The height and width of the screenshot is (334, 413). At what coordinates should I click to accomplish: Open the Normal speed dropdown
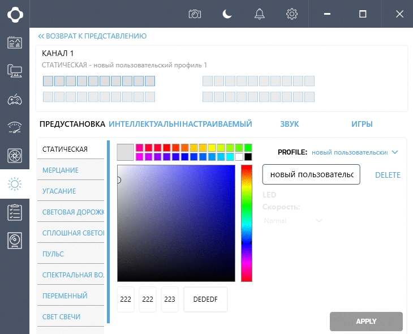click(x=293, y=221)
